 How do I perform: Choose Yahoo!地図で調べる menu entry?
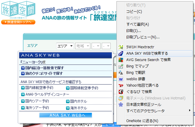[x=155, y=85]
